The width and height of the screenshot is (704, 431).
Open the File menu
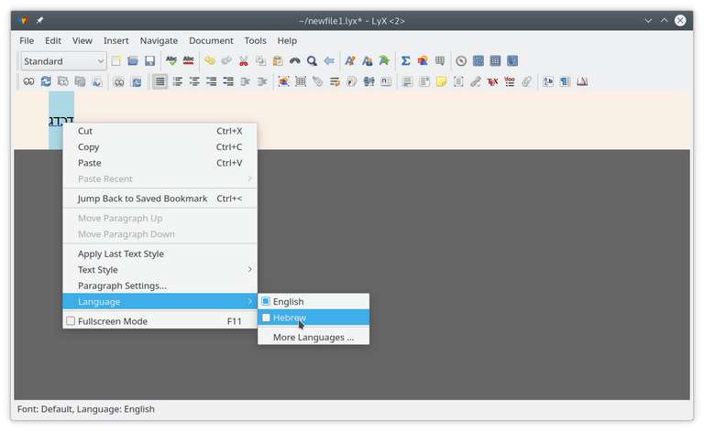(27, 41)
